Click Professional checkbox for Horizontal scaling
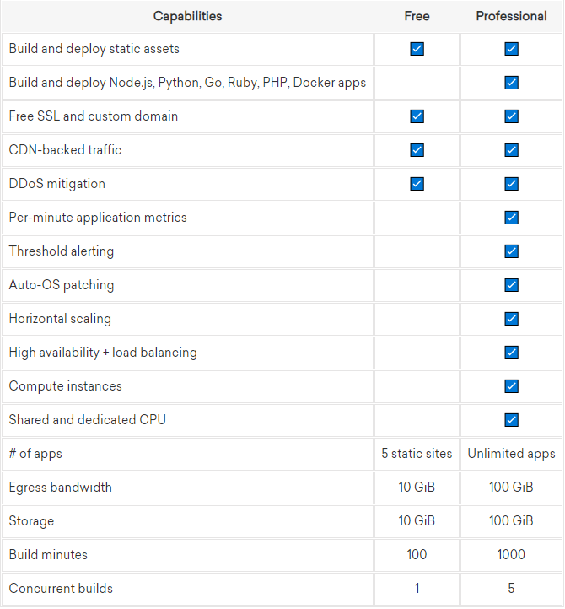The height and width of the screenshot is (609, 565). click(511, 319)
